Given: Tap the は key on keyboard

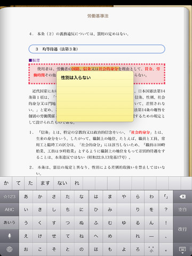Looking at the screenshot, I should pos(96,196).
